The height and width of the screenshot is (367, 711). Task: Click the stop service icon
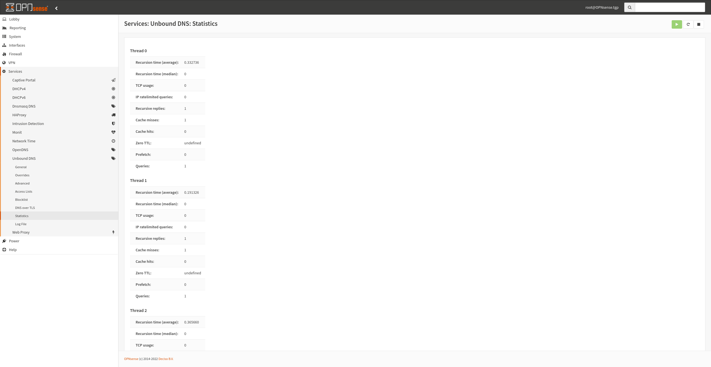699,24
